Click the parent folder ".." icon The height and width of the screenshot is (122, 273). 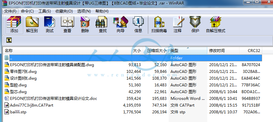[7, 57]
